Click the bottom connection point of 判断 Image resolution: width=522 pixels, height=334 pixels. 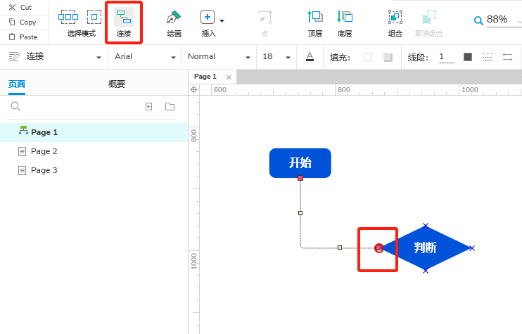[426, 271]
